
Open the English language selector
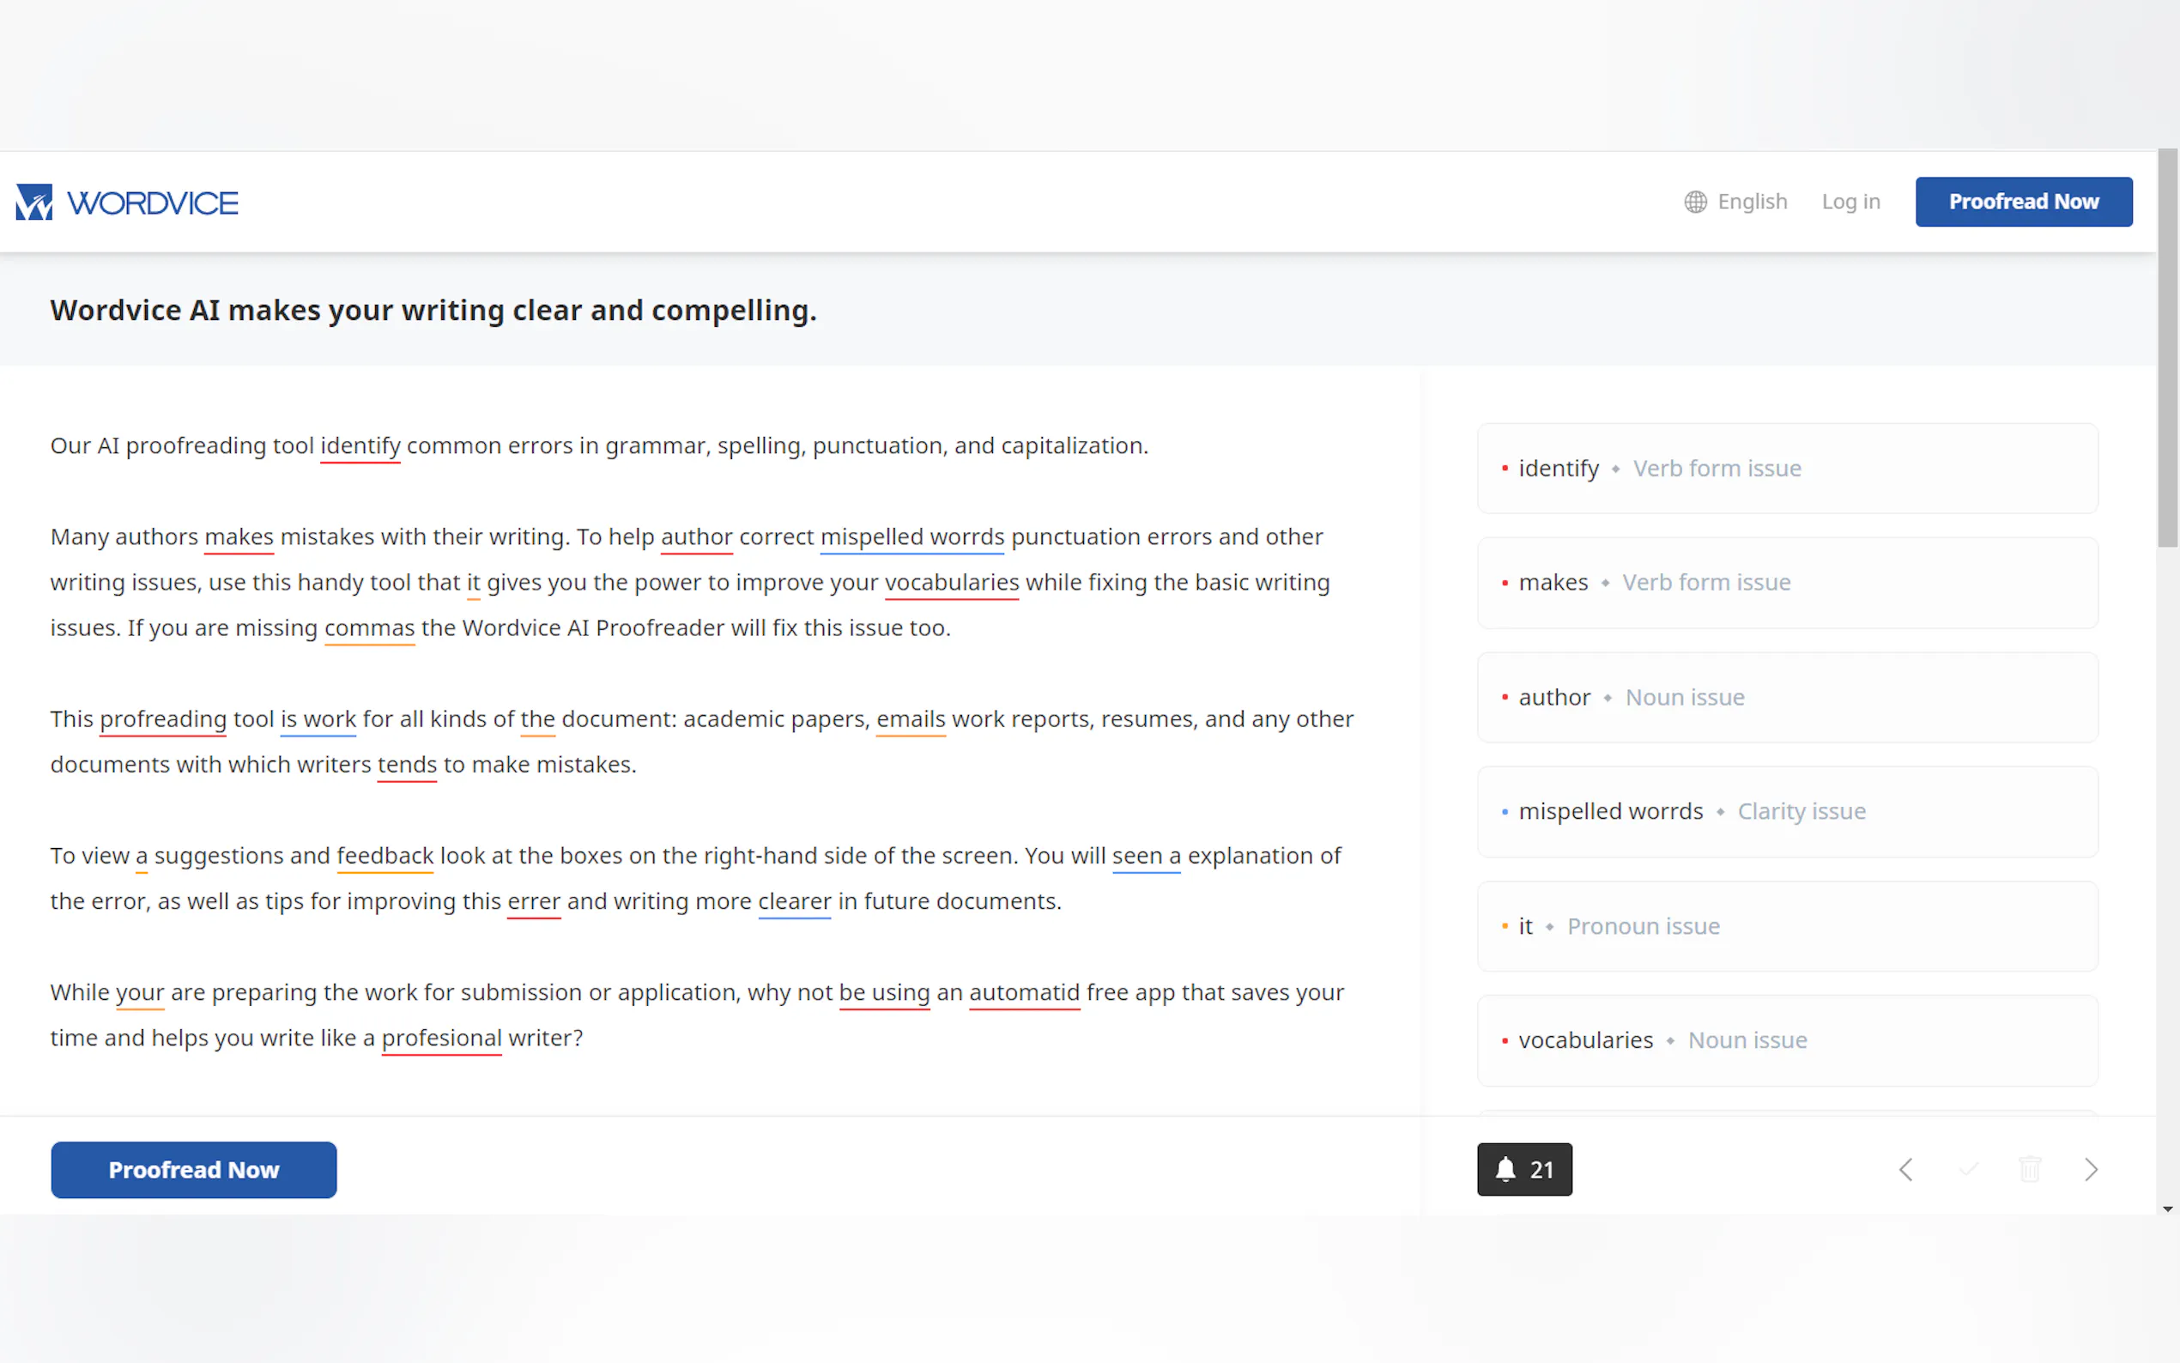coord(1751,202)
